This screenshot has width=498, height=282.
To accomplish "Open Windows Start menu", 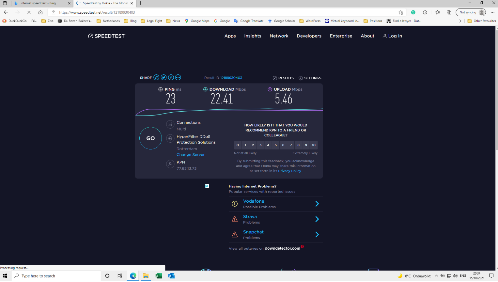I will pos(5,276).
